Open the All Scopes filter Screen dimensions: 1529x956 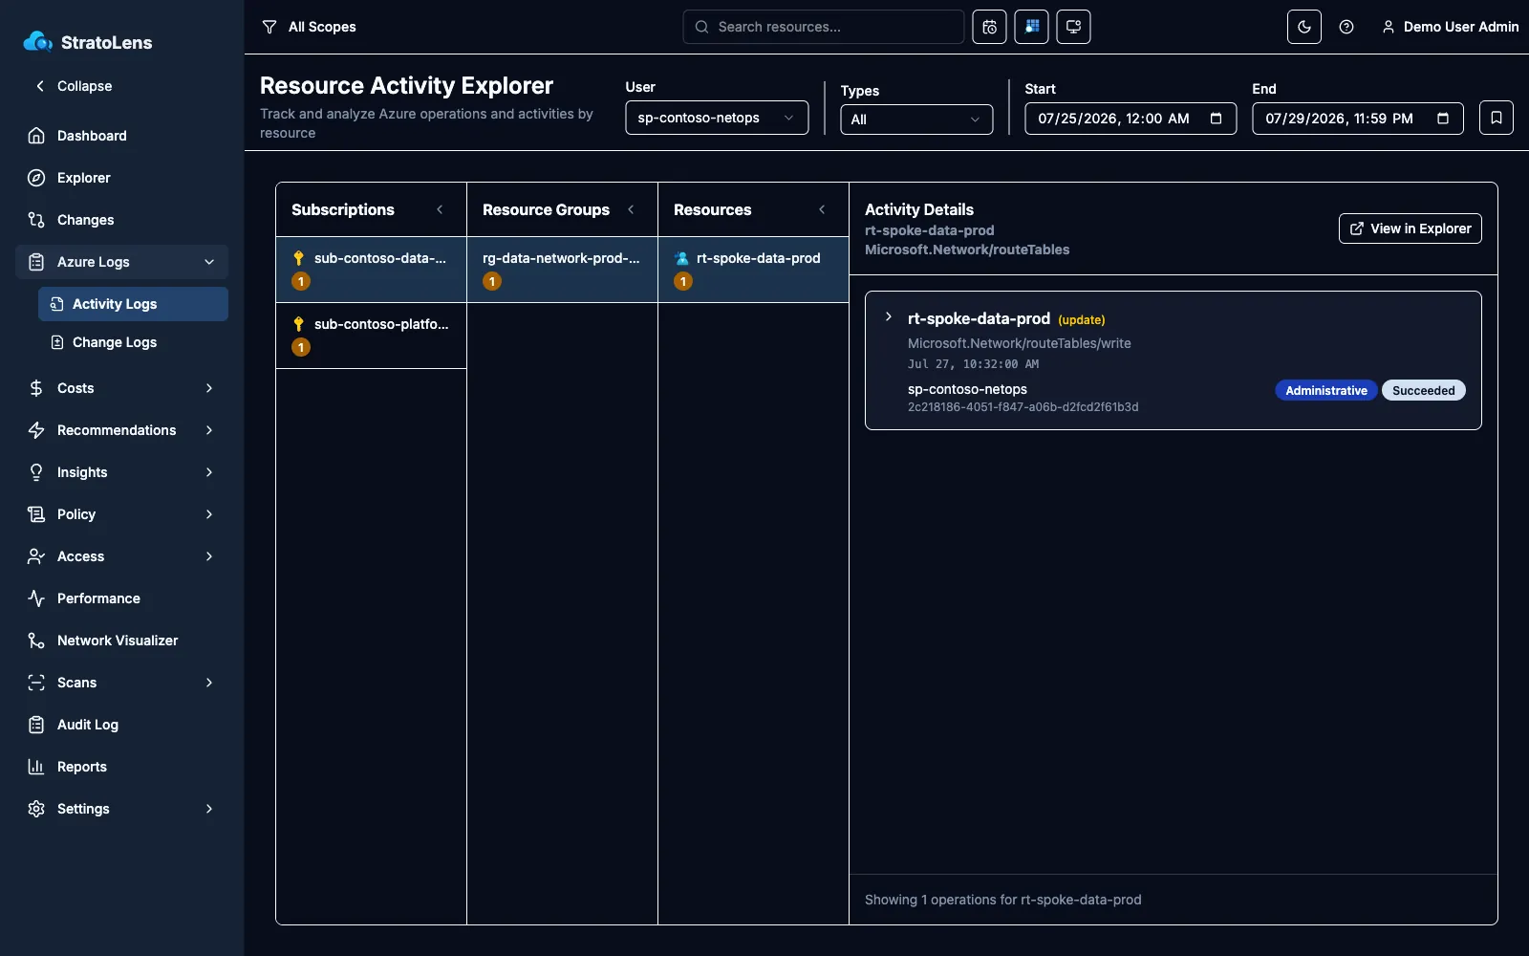tap(309, 27)
